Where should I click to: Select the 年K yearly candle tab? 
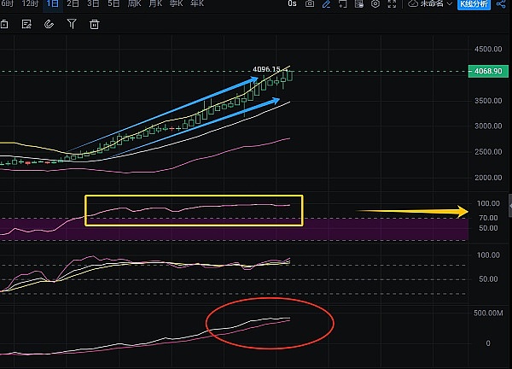point(195,4)
